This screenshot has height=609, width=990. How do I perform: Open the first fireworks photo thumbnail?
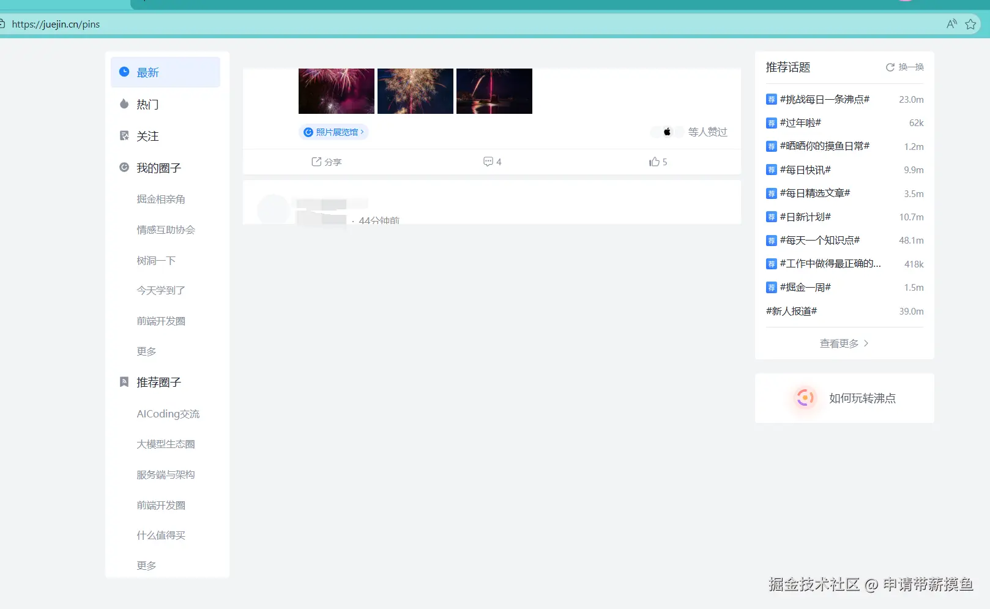coord(336,91)
